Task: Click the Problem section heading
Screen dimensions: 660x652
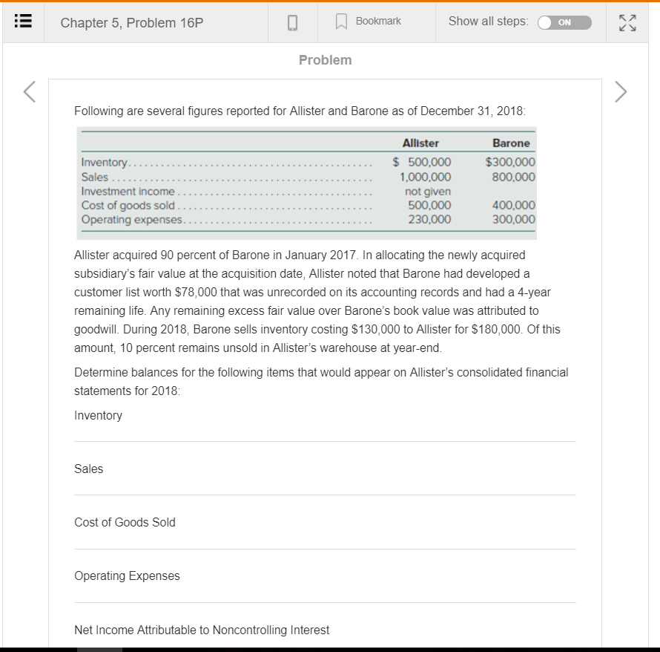Action: click(325, 60)
